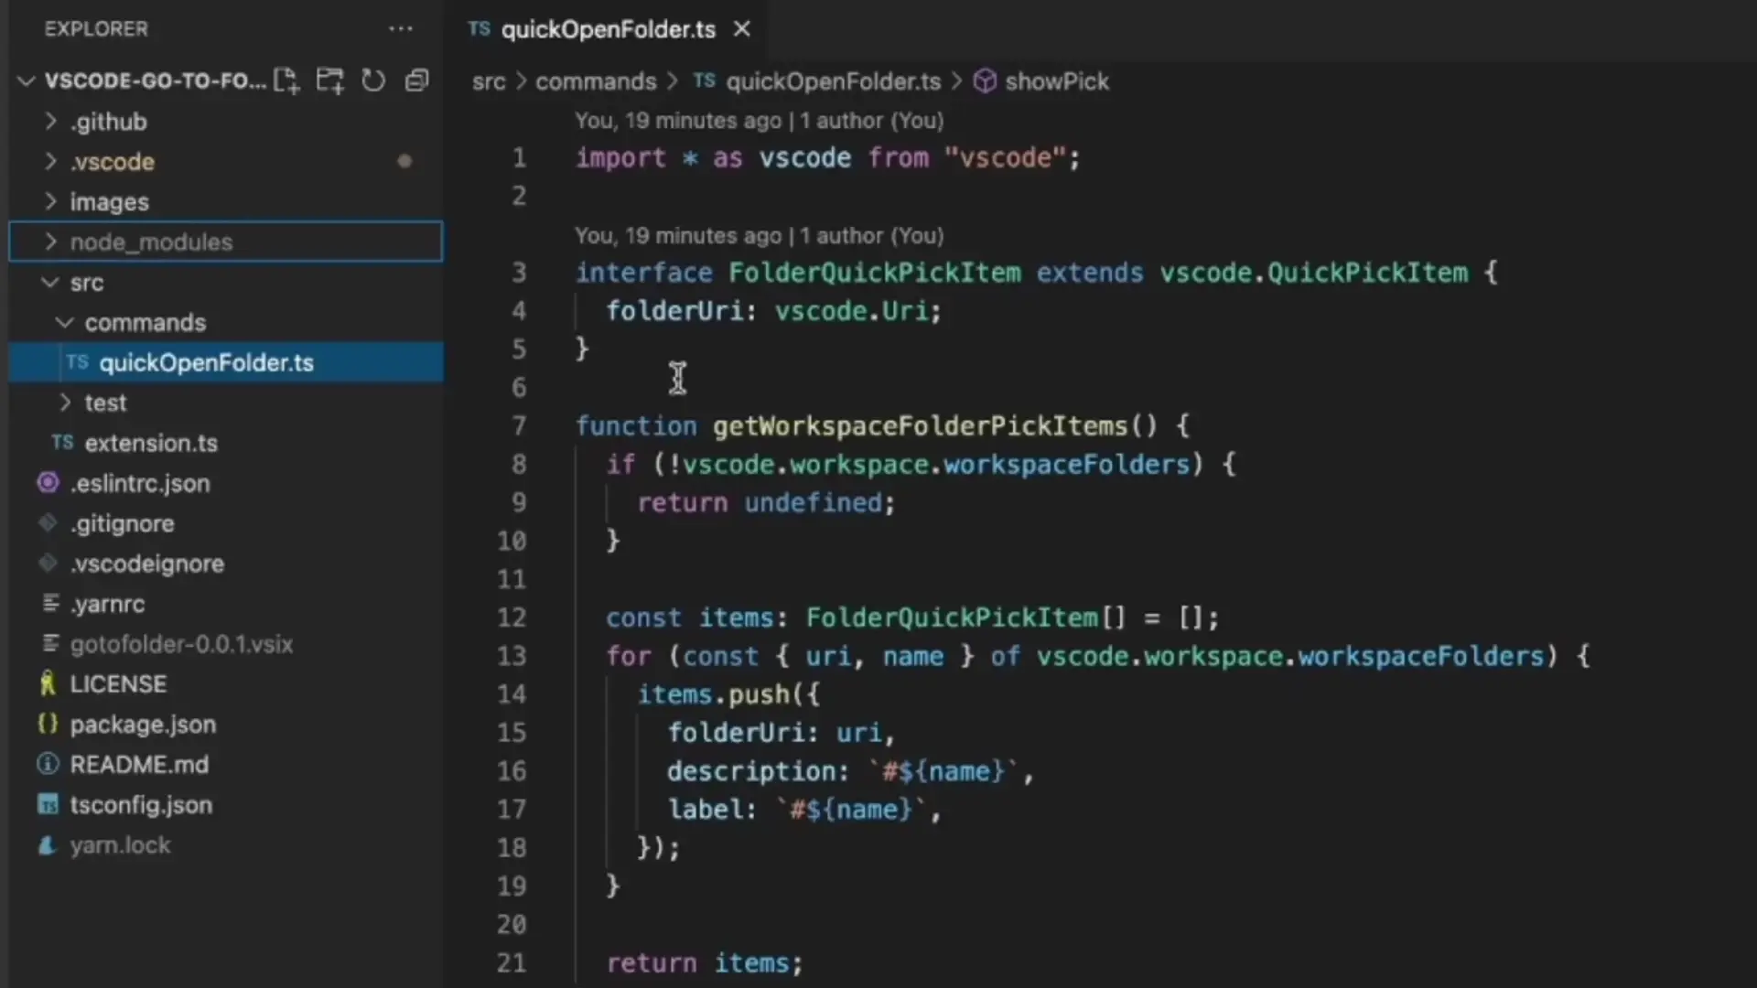The image size is (1757, 988).
Task: Open extension.ts from the file tree
Action: pos(151,444)
